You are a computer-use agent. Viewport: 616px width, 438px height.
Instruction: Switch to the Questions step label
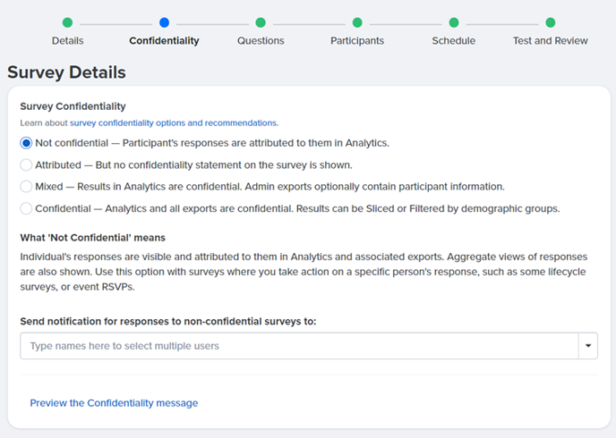(261, 41)
